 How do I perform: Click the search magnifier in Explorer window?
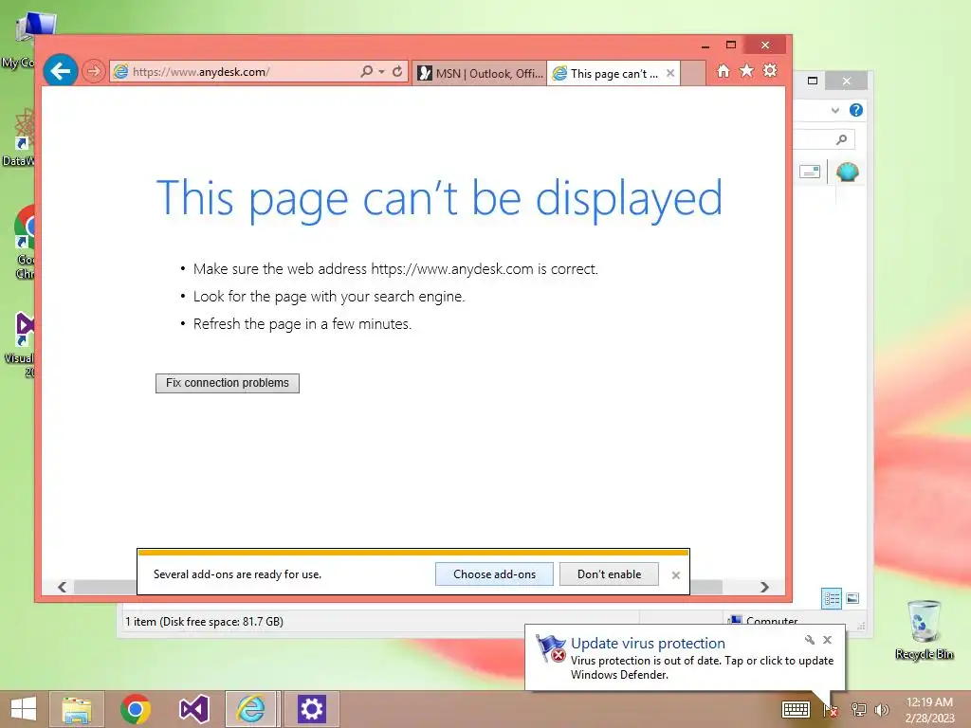pos(841,140)
